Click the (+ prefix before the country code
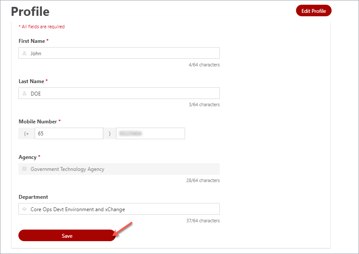The height and width of the screenshot is (254, 359). [26, 133]
